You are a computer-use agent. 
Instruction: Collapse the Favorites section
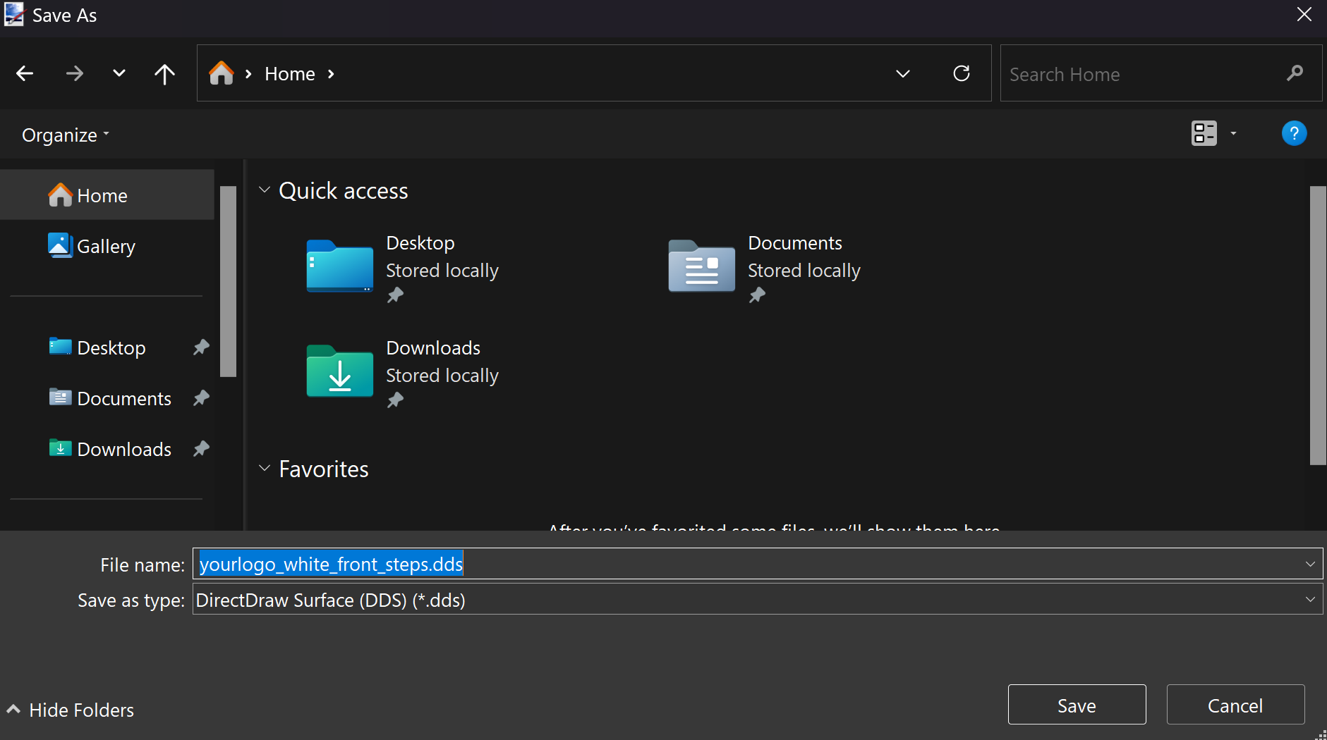click(265, 469)
